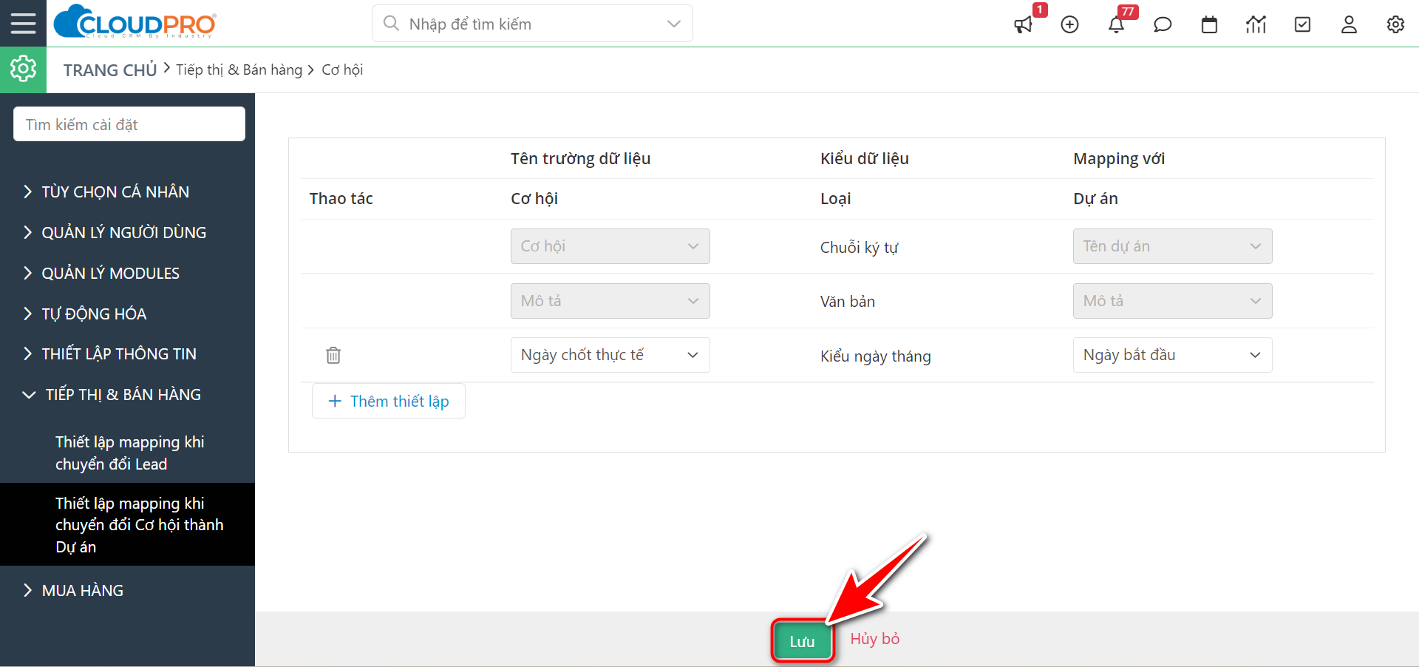Delete the Ngày chốt thực tế mapping row
Viewport: 1419px width, 667px height.
coord(333,355)
